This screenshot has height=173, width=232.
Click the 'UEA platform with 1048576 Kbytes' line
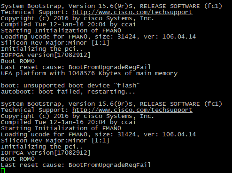click(x=89, y=73)
